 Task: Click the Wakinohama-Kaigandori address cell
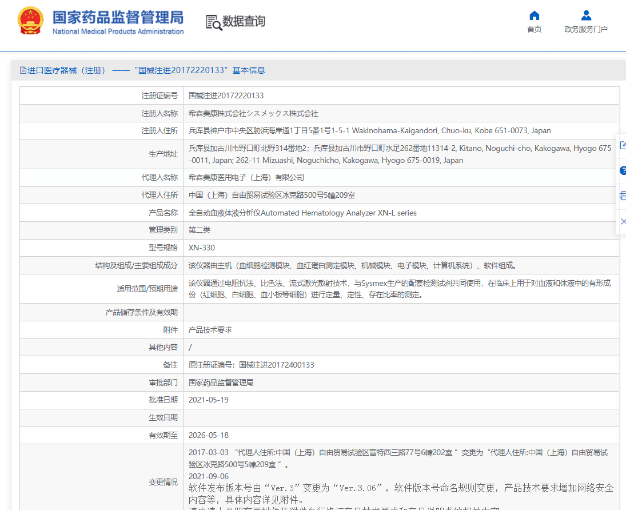pos(401,130)
